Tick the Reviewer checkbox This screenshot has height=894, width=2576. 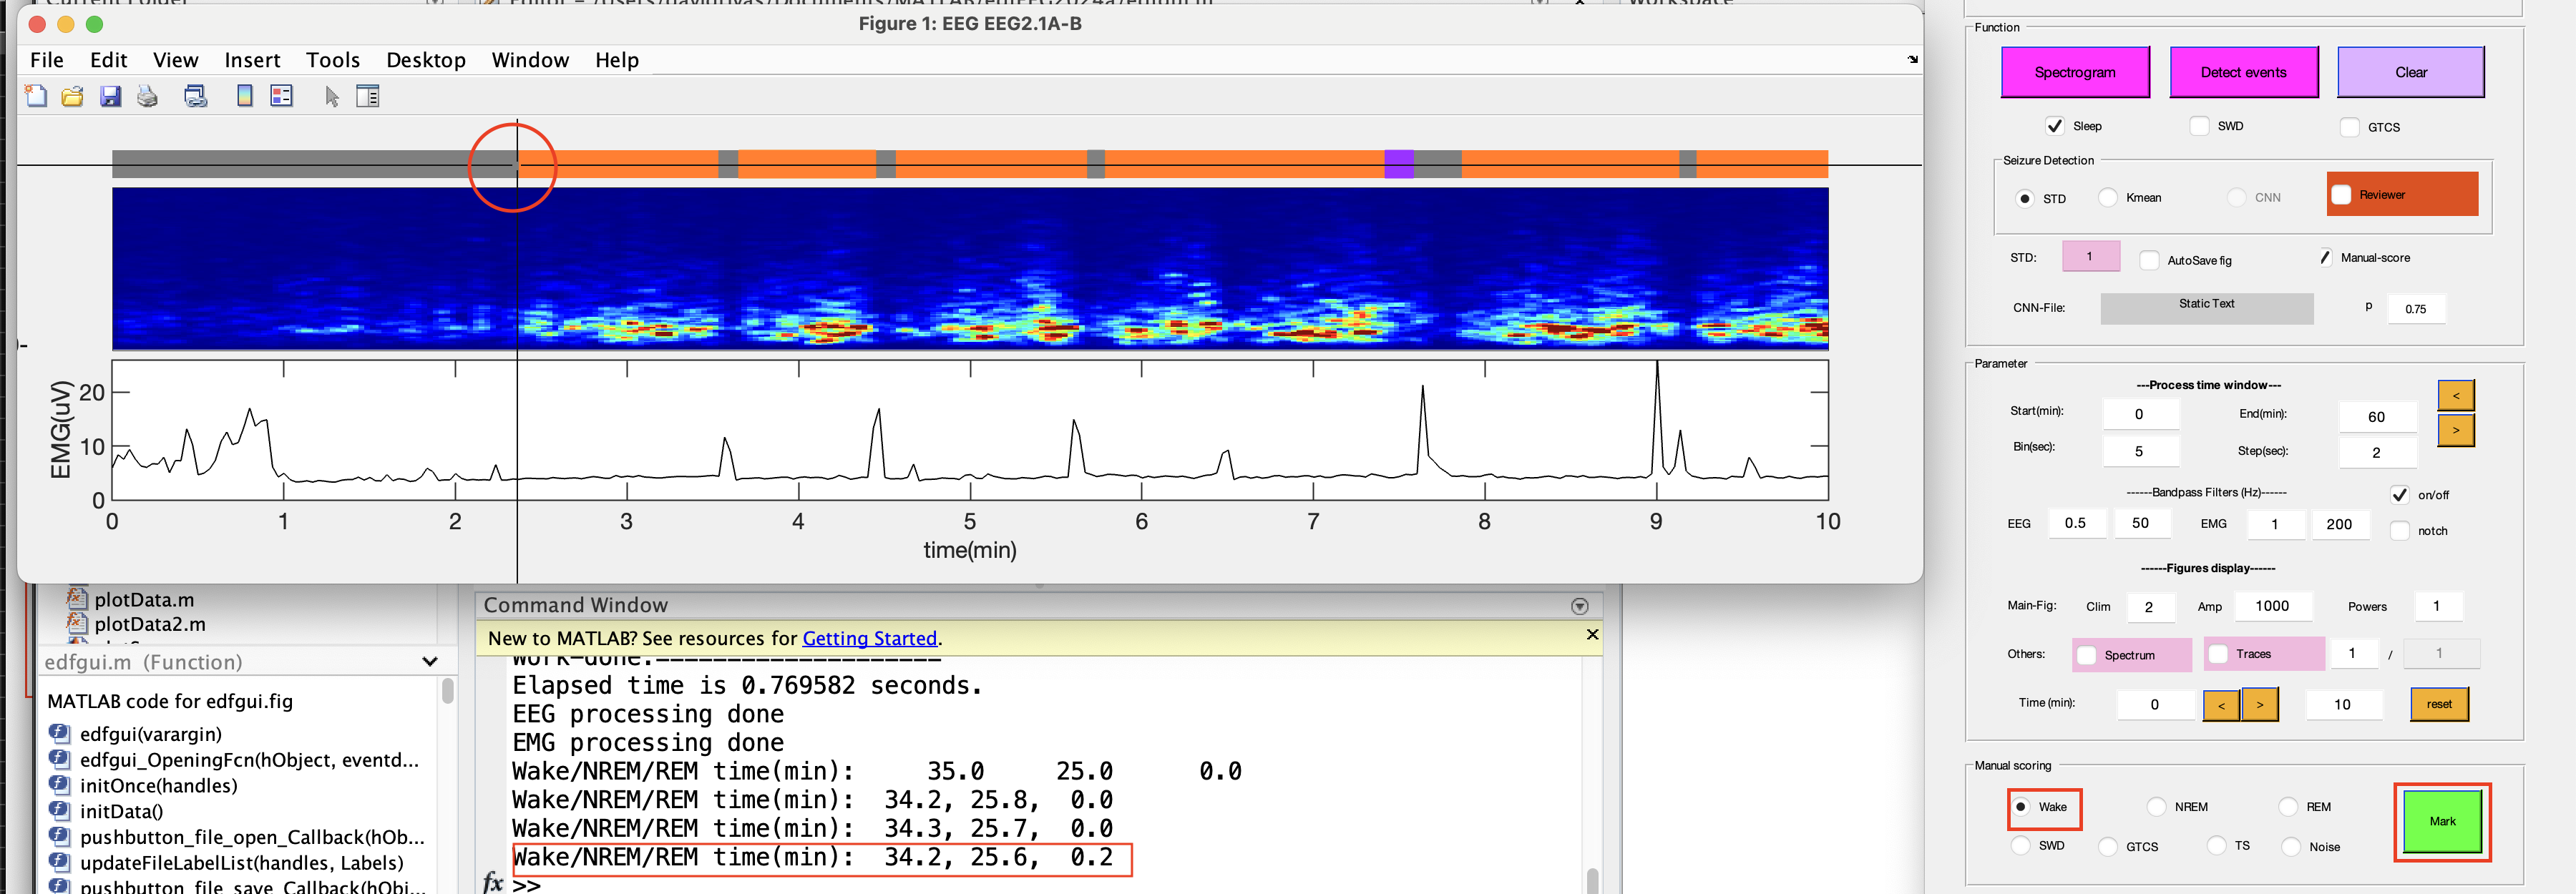tap(2341, 195)
